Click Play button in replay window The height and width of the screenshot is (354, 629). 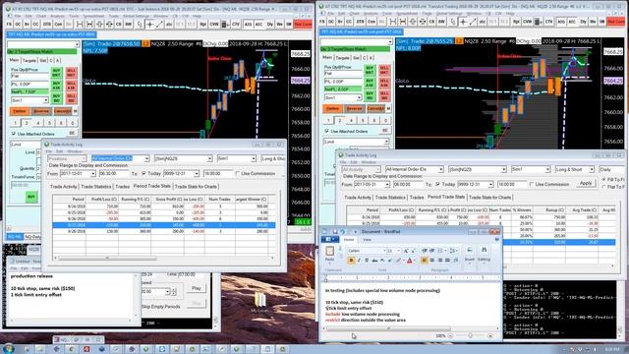197,288
